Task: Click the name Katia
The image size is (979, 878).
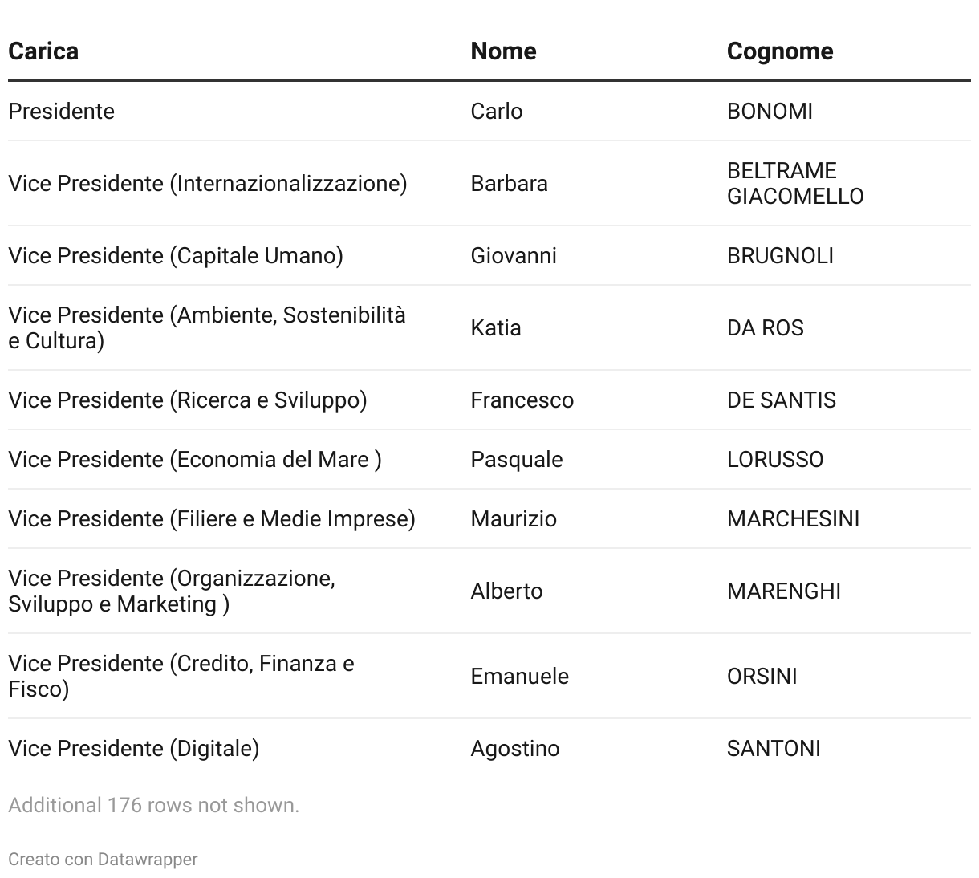Action: coord(495,327)
